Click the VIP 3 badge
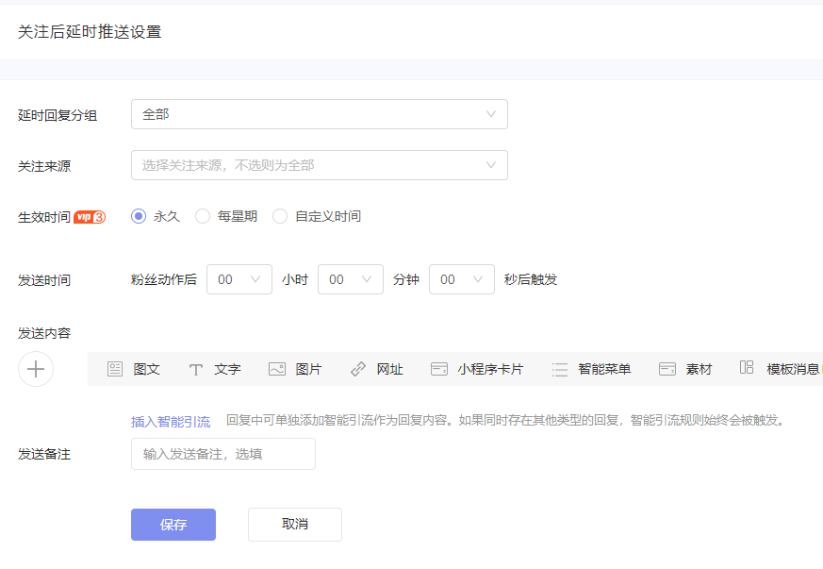Viewport: 823px width, 569px height. pos(90,217)
